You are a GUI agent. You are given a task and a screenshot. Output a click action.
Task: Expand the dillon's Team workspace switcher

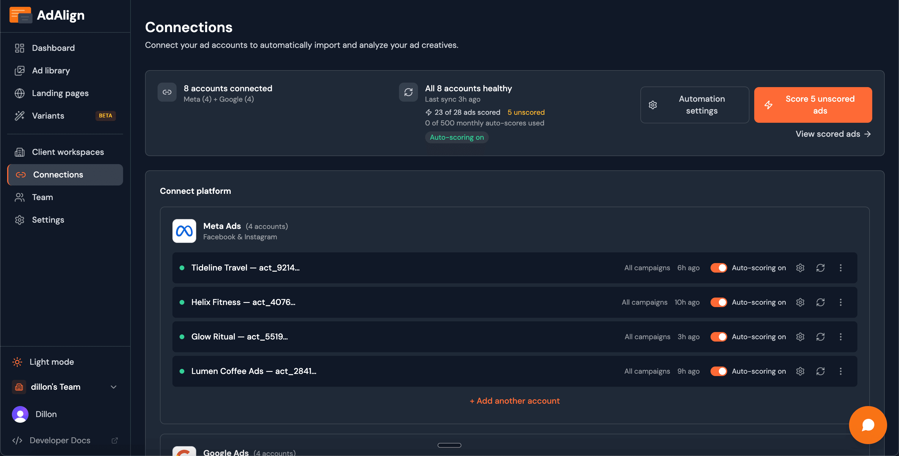65,387
